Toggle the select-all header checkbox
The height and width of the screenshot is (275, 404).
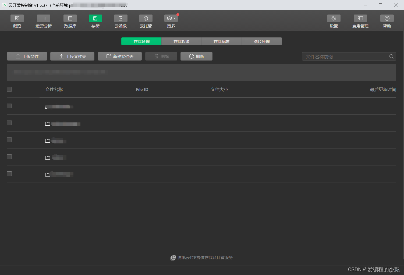pos(9,89)
